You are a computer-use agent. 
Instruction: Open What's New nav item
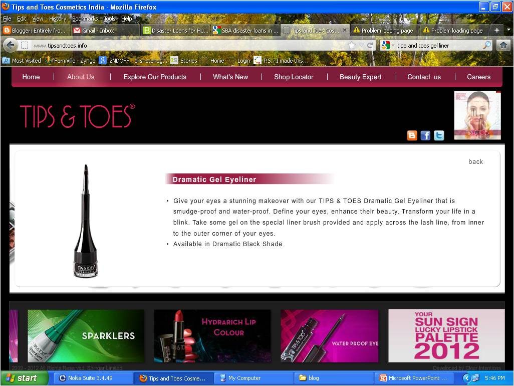[x=230, y=77]
